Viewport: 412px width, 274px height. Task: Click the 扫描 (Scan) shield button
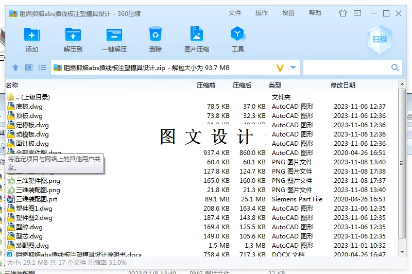coord(380,40)
